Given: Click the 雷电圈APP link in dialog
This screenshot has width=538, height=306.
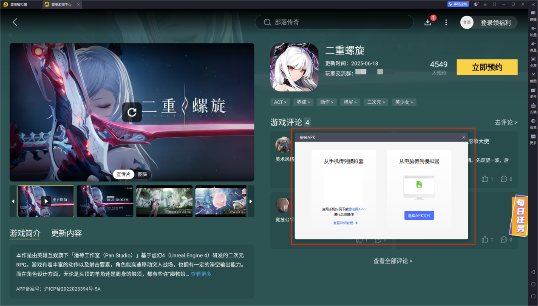Looking at the screenshot, I should coord(357,209).
